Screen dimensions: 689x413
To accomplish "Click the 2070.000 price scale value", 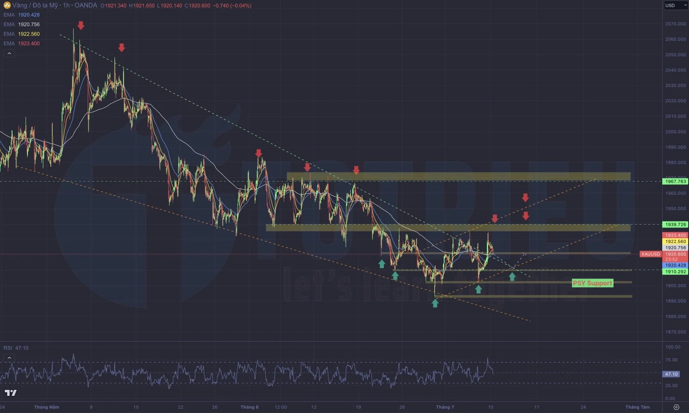I will click(x=675, y=24).
